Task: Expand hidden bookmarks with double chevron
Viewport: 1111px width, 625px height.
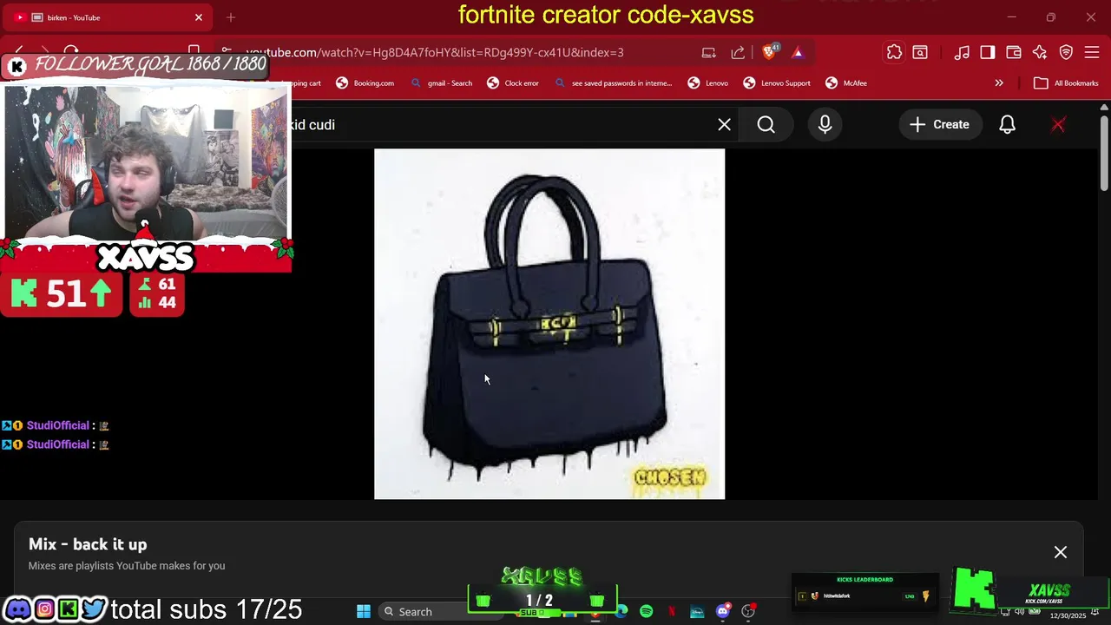Action: click(x=999, y=83)
